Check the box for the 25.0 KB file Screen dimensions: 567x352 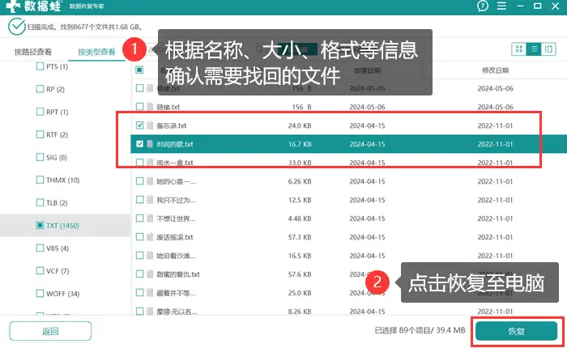click(139, 293)
